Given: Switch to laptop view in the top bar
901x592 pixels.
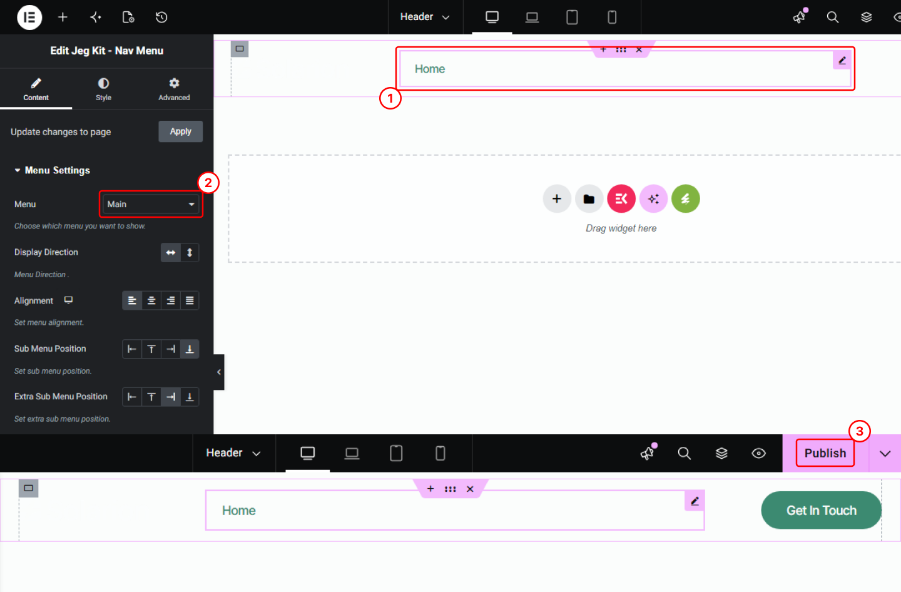Looking at the screenshot, I should click(532, 18).
